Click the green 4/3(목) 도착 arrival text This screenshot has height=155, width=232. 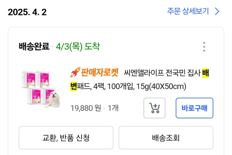pyautogui.click(x=77, y=47)
